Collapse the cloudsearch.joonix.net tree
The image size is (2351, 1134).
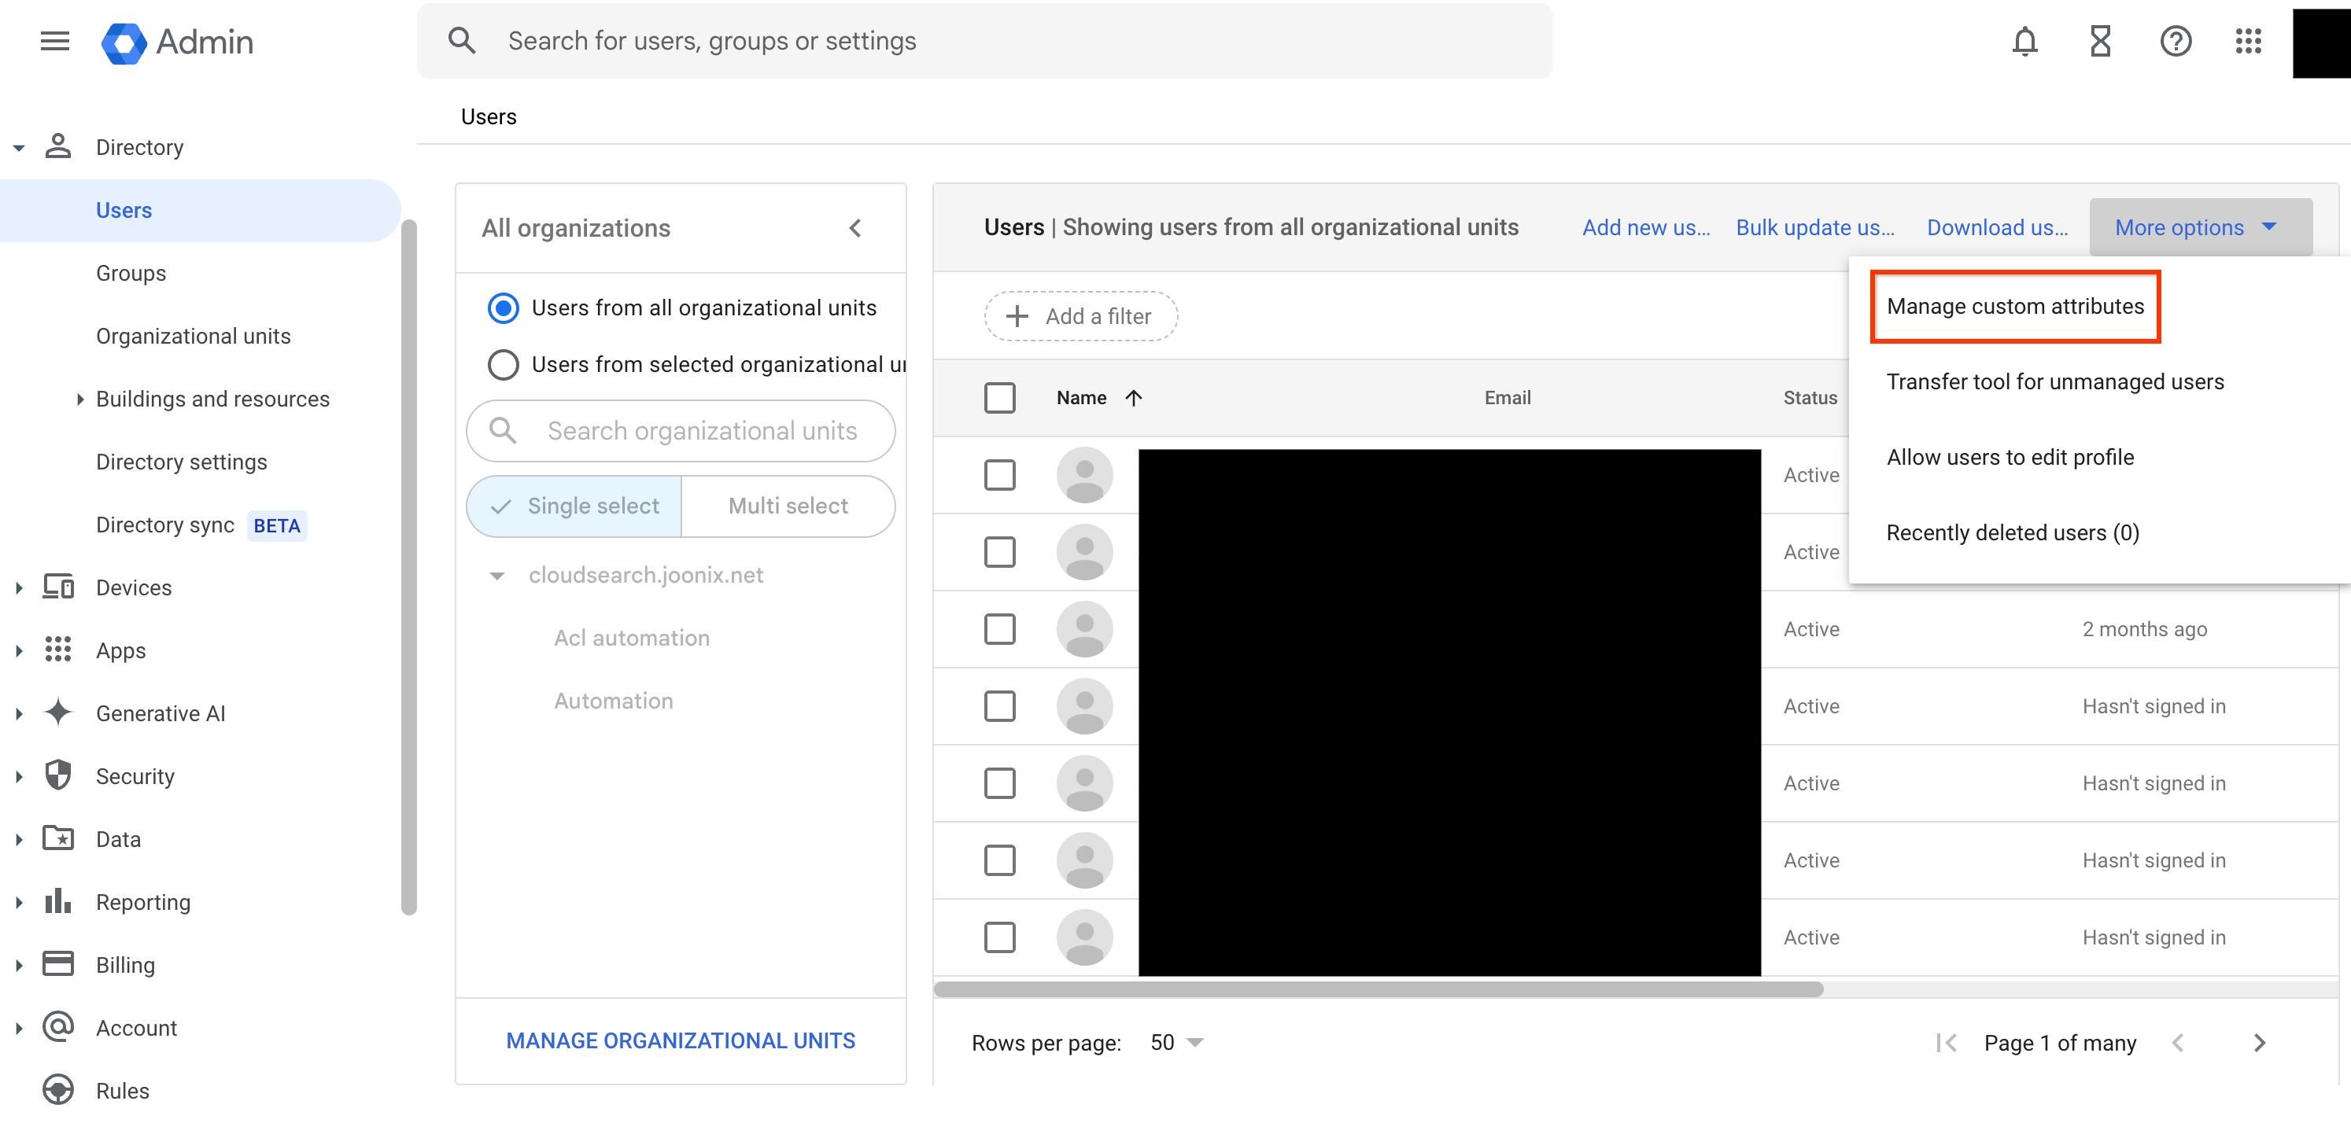(x=498, y=576)
